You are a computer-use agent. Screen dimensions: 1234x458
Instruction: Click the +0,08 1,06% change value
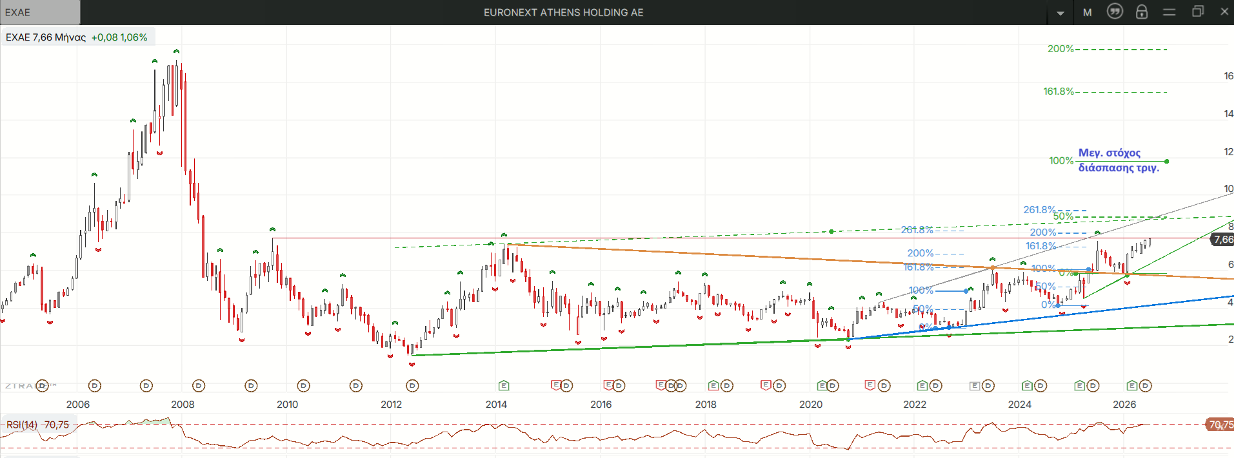click(x=119, y=37)
